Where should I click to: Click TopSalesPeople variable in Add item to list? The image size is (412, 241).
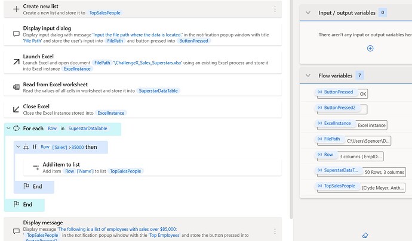coord(125,171)
